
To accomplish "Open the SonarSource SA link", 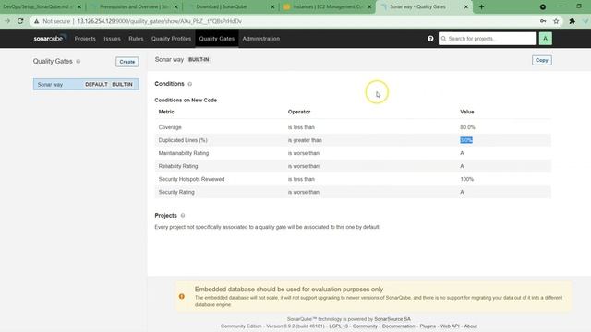I will coord(392,319).
